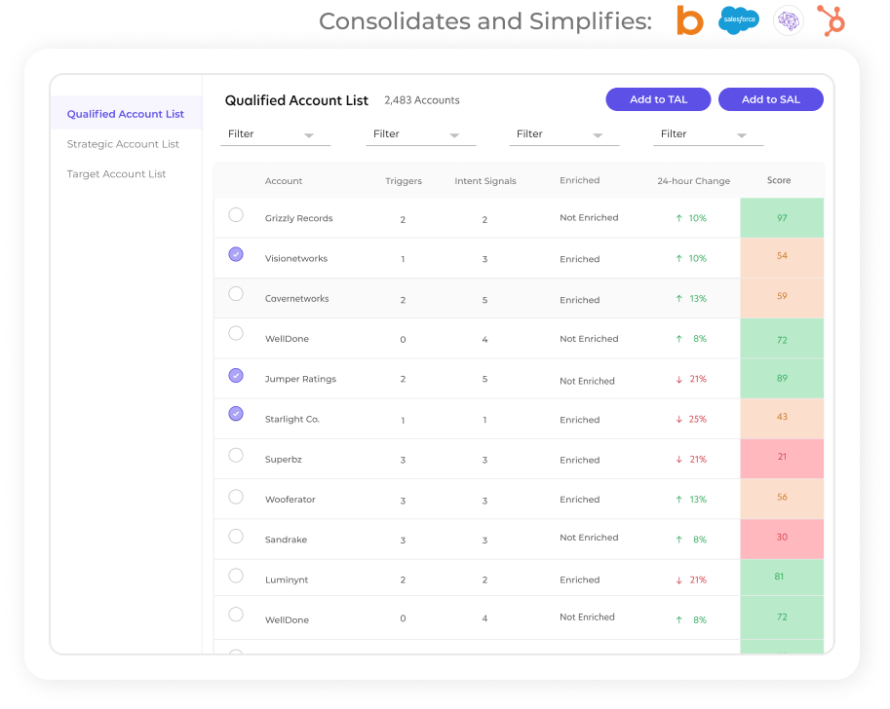Uncheck the Jumper Ratings row checkbox
The width and height of the screenshot is (890, 709).
pos(236,376)
